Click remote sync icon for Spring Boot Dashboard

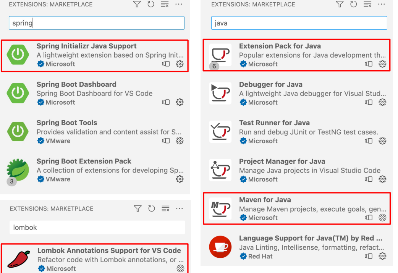tap(166, 102)
